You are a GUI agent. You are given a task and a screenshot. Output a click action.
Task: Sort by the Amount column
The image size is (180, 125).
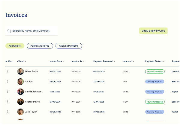pos(128,61)
